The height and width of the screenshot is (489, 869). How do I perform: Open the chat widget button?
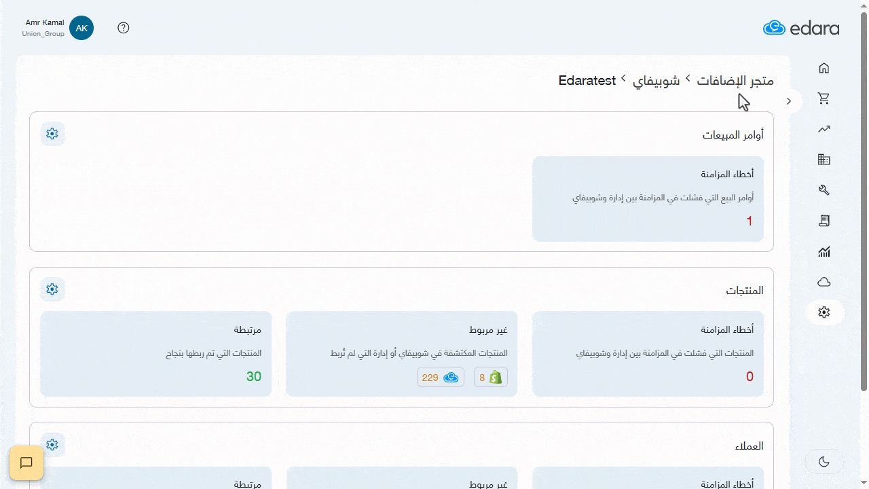(x=26, y=463)
